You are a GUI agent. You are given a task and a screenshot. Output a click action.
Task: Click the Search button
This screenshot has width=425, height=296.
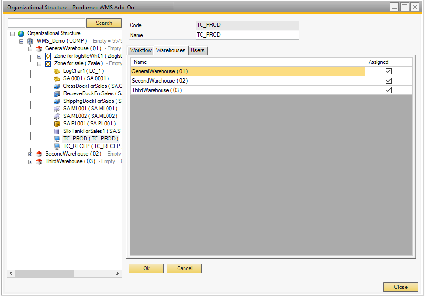point(104,23)
